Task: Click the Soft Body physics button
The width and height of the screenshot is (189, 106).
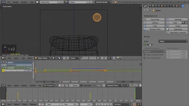Action: [177, 19]
